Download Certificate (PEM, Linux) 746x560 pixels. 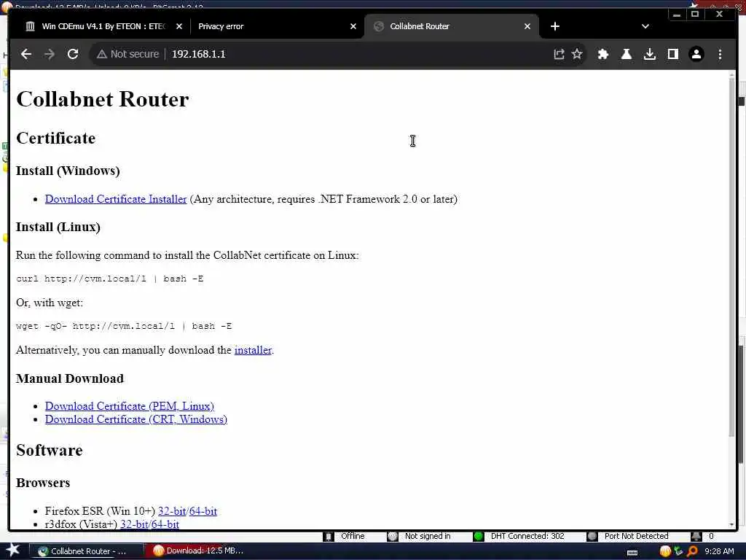click(x=130, y=406)
